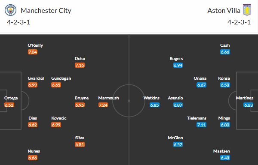Screen dimensions: 258x165
Task: Click Cash's 6.66 rating badge
Action: click(225, 52)
